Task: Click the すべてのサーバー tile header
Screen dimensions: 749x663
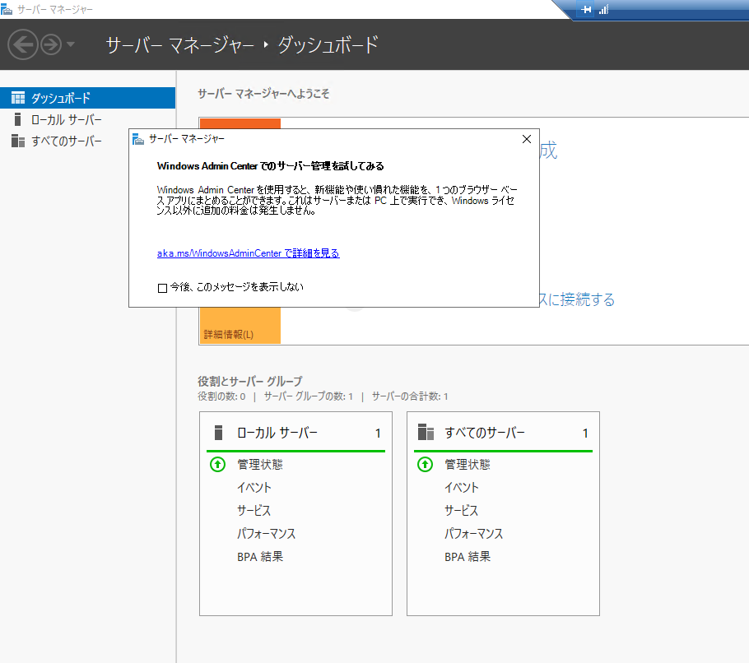Action: pos(503,433)
